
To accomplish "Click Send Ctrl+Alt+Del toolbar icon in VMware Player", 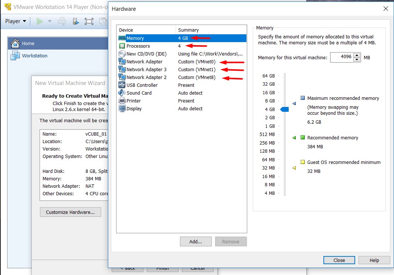I will [62, 21].
